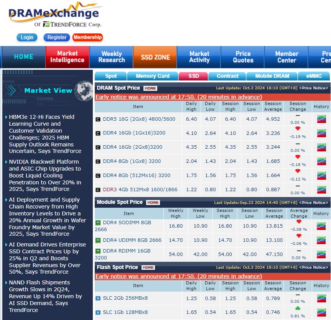Open the DDR4 UDIMM 8GB 2666 item link
The height and width of the screenshot is (320, 331).
point(132,240)
